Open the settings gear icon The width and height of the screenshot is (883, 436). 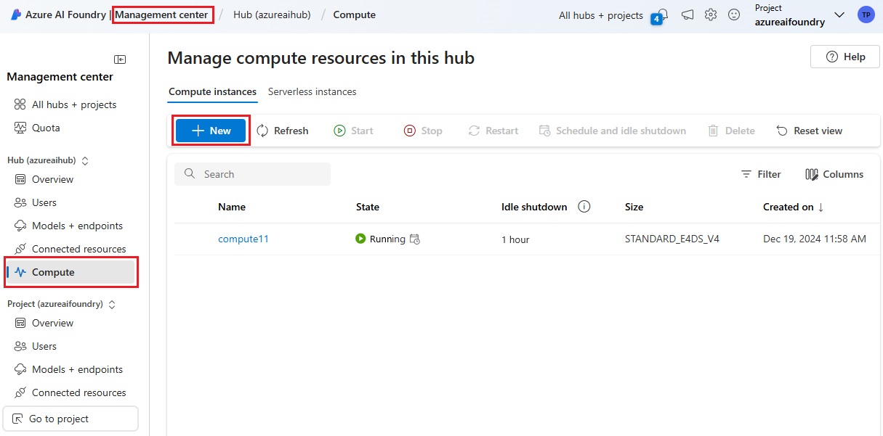click(711, 15)
